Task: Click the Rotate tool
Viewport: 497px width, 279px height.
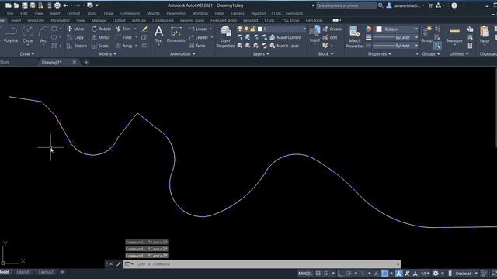Action: (102, 29)
